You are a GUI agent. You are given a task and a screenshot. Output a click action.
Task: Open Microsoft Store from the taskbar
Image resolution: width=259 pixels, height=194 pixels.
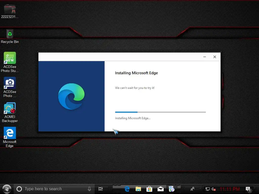[149, 189]
